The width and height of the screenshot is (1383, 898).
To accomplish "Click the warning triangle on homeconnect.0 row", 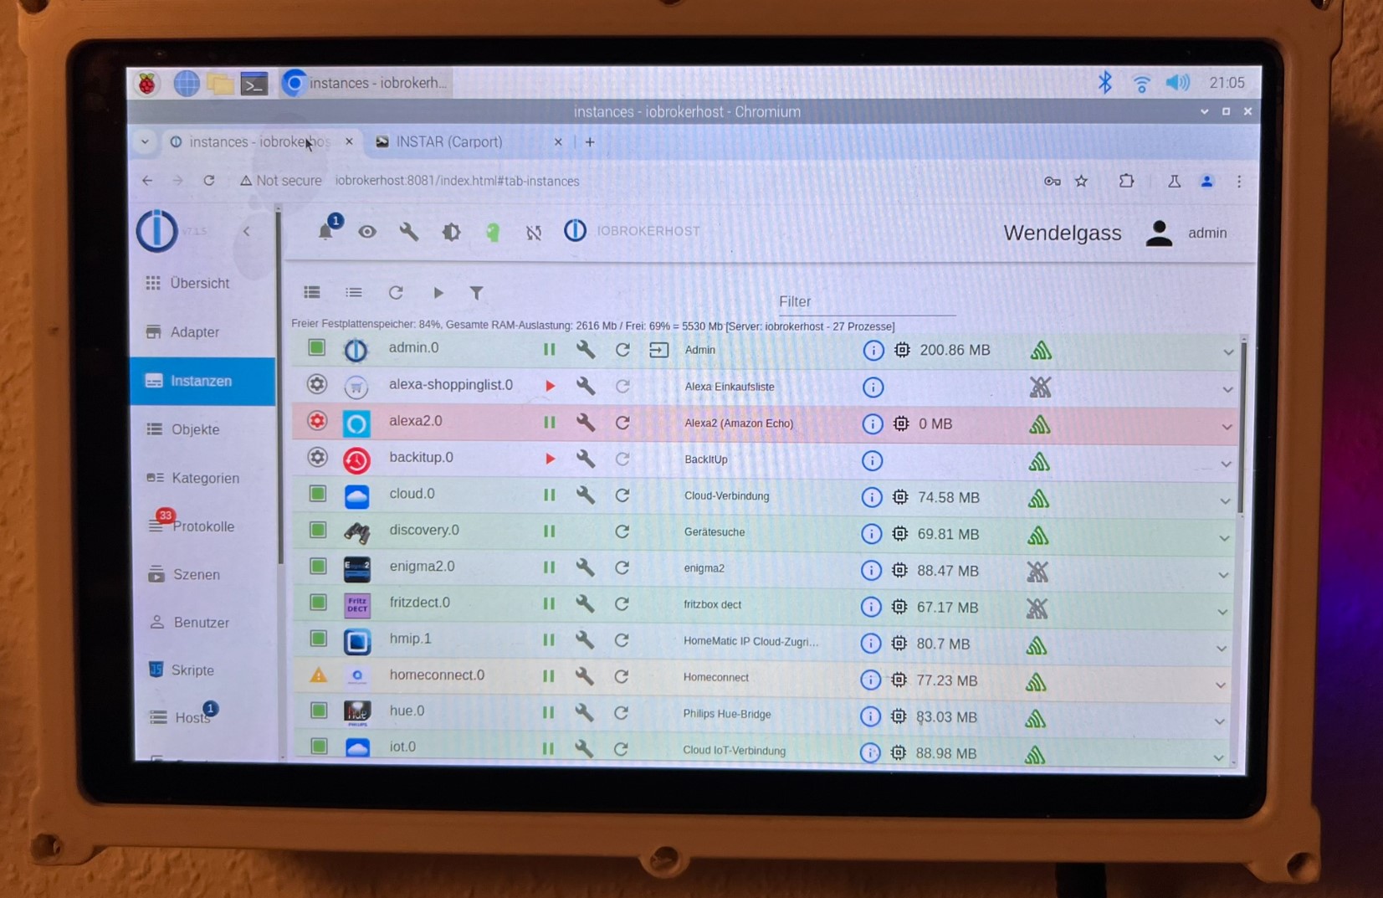I will (x=318, y=675).
